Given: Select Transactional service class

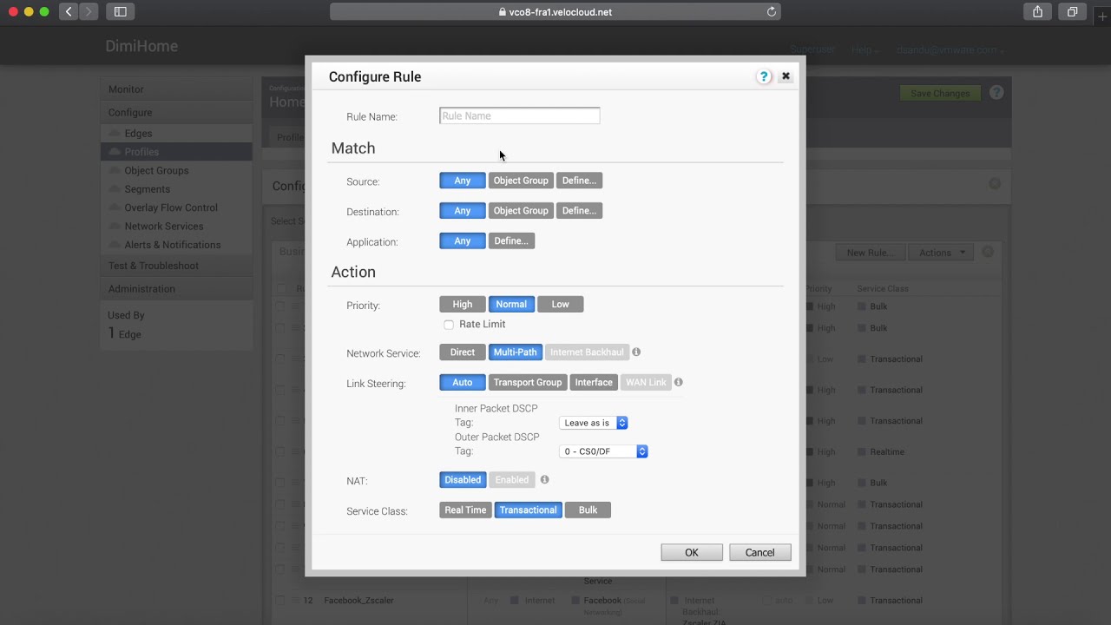Looking at the screenshot, I should click(x=528, y=510).
